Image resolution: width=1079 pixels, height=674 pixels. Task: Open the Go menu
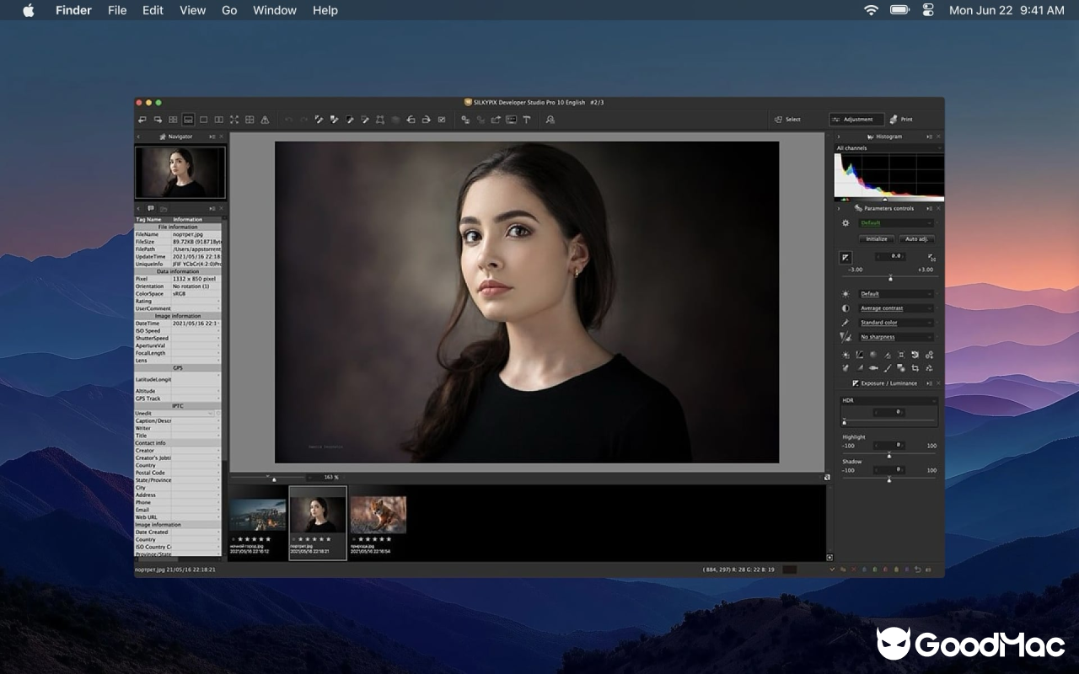(x=229, y=10)
